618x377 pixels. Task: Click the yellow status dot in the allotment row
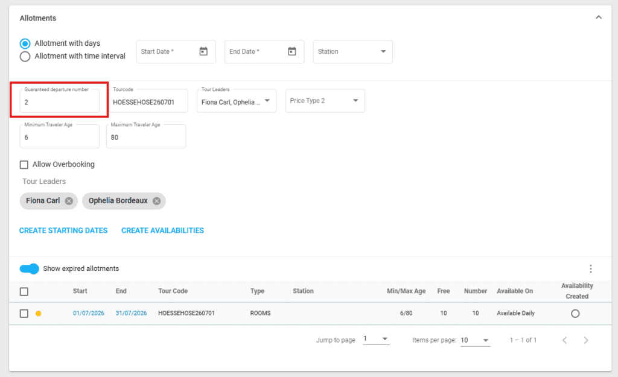tap(39, 314)
